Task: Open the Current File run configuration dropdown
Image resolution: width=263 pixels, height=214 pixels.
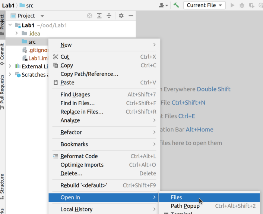Action: (x=204, y=5)
